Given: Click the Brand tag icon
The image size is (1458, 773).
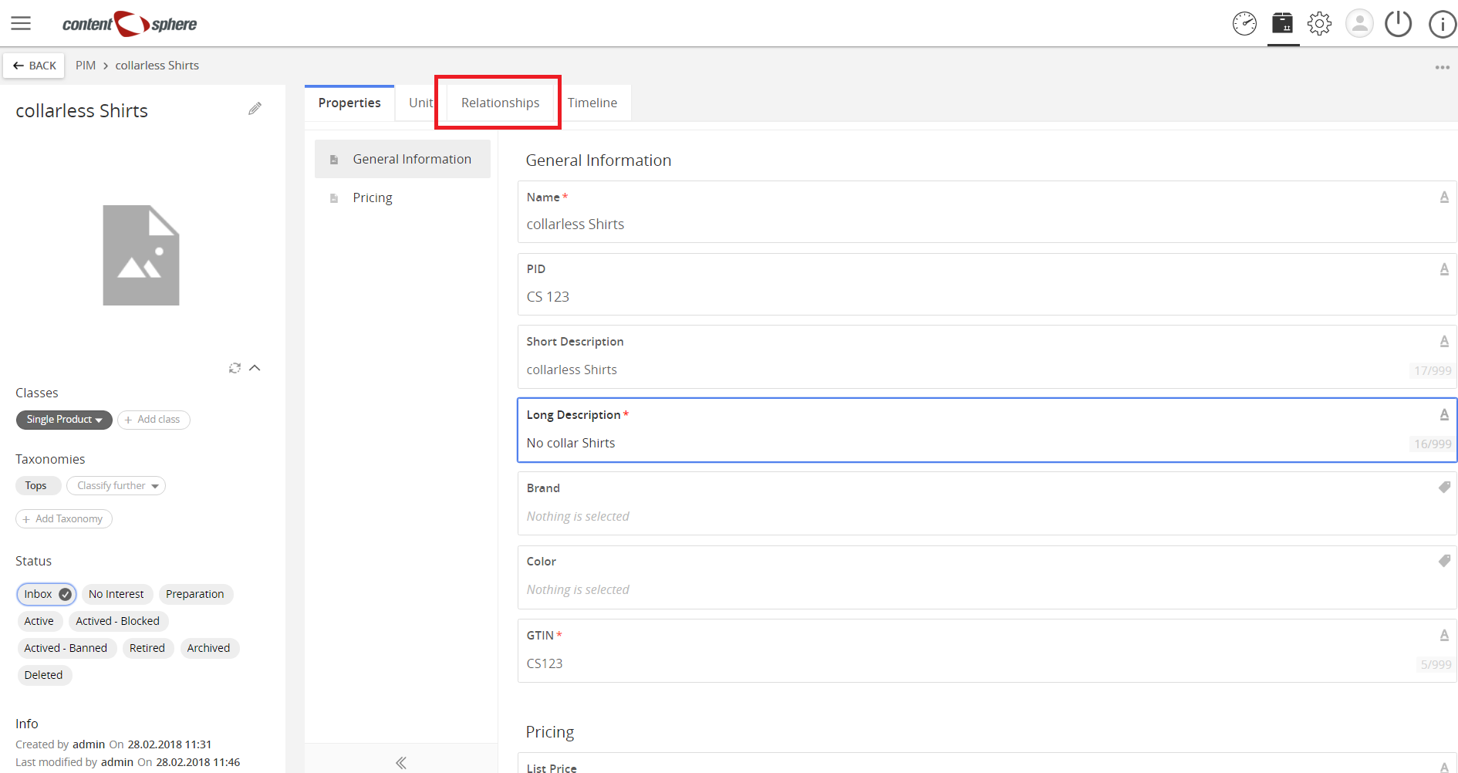Looking at the screenshot, I should pyautogui.click(x=1444, y=488).
